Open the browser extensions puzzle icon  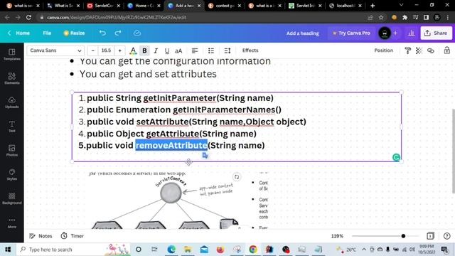[405, 17]
